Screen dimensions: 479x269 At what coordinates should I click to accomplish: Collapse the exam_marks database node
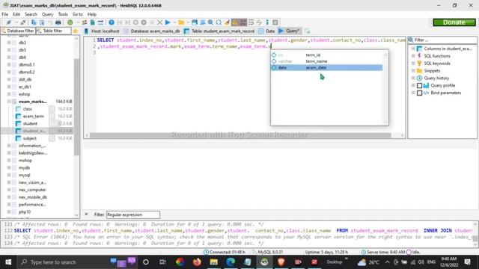coord(9,102)
